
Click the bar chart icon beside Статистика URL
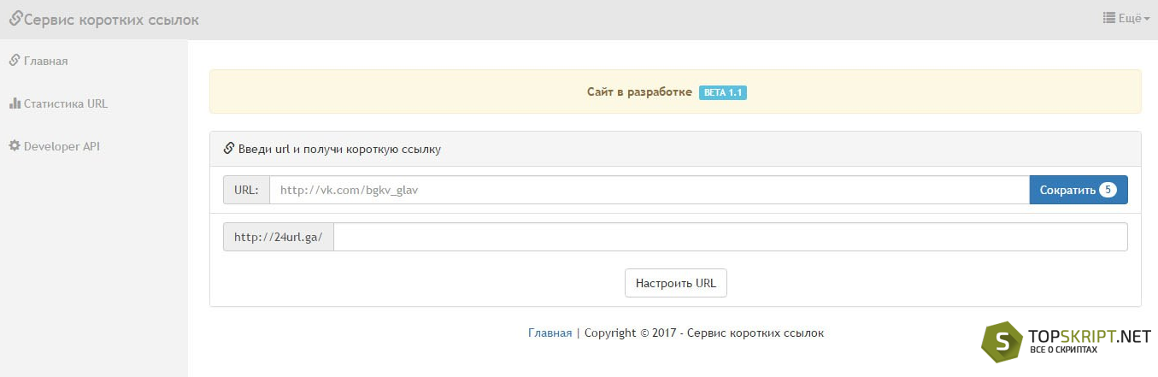[x=15, y=103]
